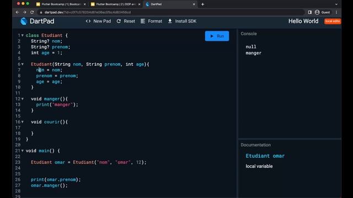Collapse the main function fold arrow on line 21
The height and width of the screenshot is (198, 353).
point(23,151)
